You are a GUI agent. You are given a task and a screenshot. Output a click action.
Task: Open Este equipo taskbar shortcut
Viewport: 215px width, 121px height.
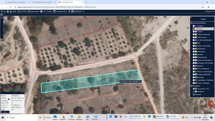(x=71, y=118)
